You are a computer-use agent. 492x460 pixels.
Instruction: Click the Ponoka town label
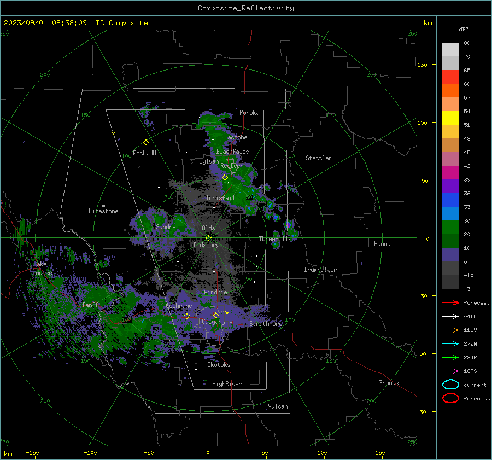click(249, 113)
